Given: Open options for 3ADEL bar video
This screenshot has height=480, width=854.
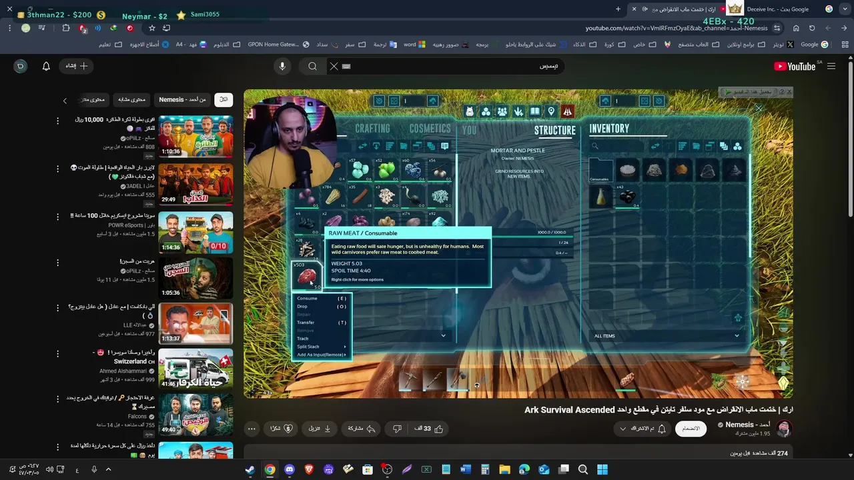Looking at the screenshot, I should pos(57,169).
